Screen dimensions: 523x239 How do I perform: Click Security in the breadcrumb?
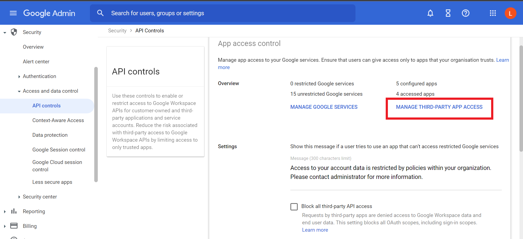tap(117, 31)
